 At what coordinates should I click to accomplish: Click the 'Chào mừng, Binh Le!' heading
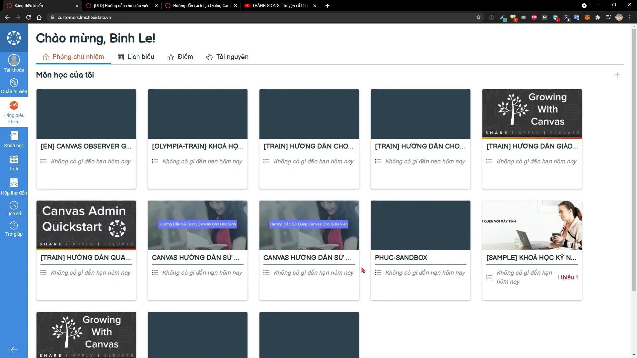(x=96, y=38)
